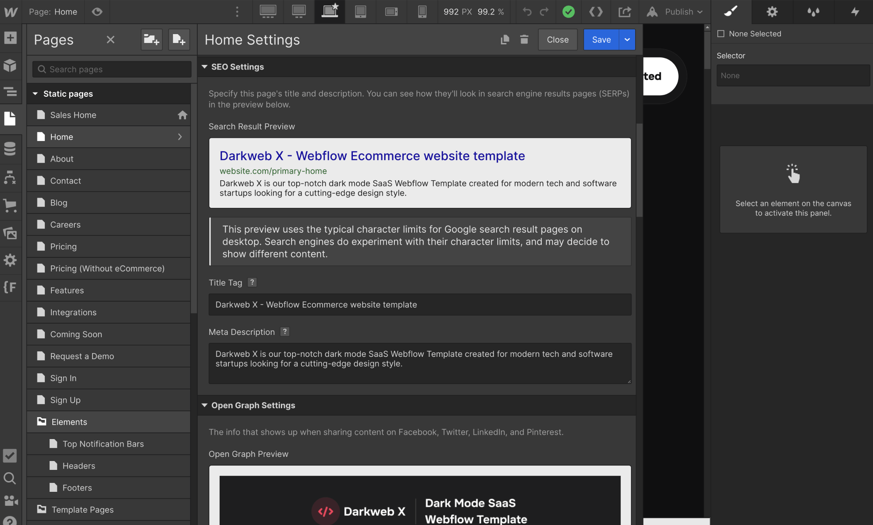This screenshot has width=873, height=525.
Task: Open the CMS Collections panel
Action: tap(10, 149)
